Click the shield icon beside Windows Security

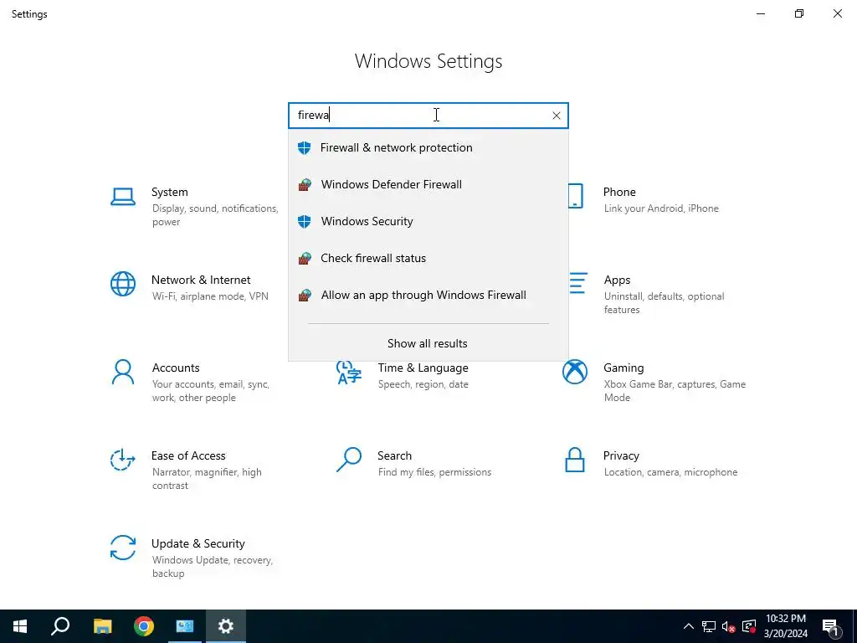pos(305,221)
